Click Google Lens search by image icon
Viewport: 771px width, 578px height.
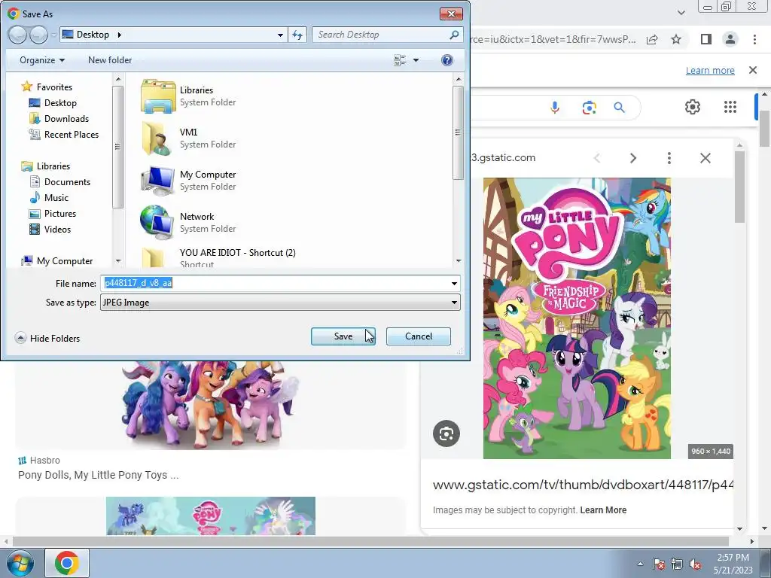(x=589, y=107)
